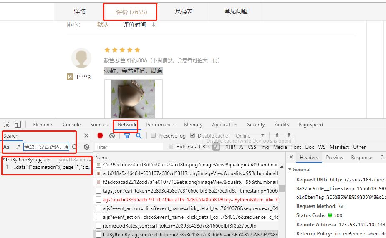
Task: Select the Headers tab
Action: click(x=309, y=158)
